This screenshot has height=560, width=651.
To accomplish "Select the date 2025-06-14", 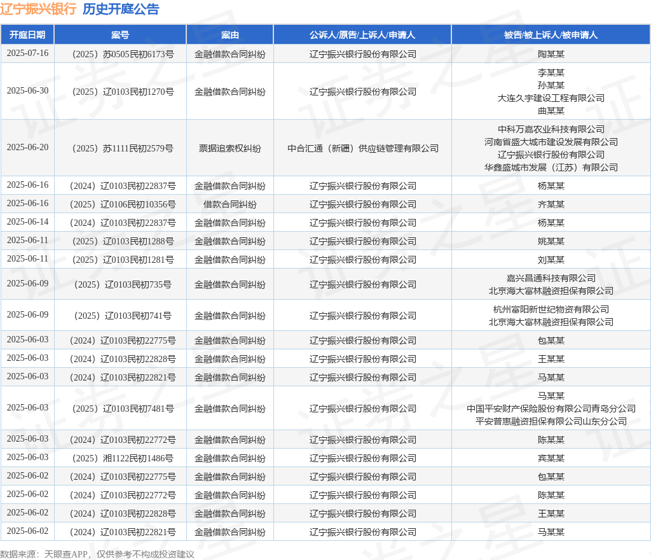I will [27, 222].
